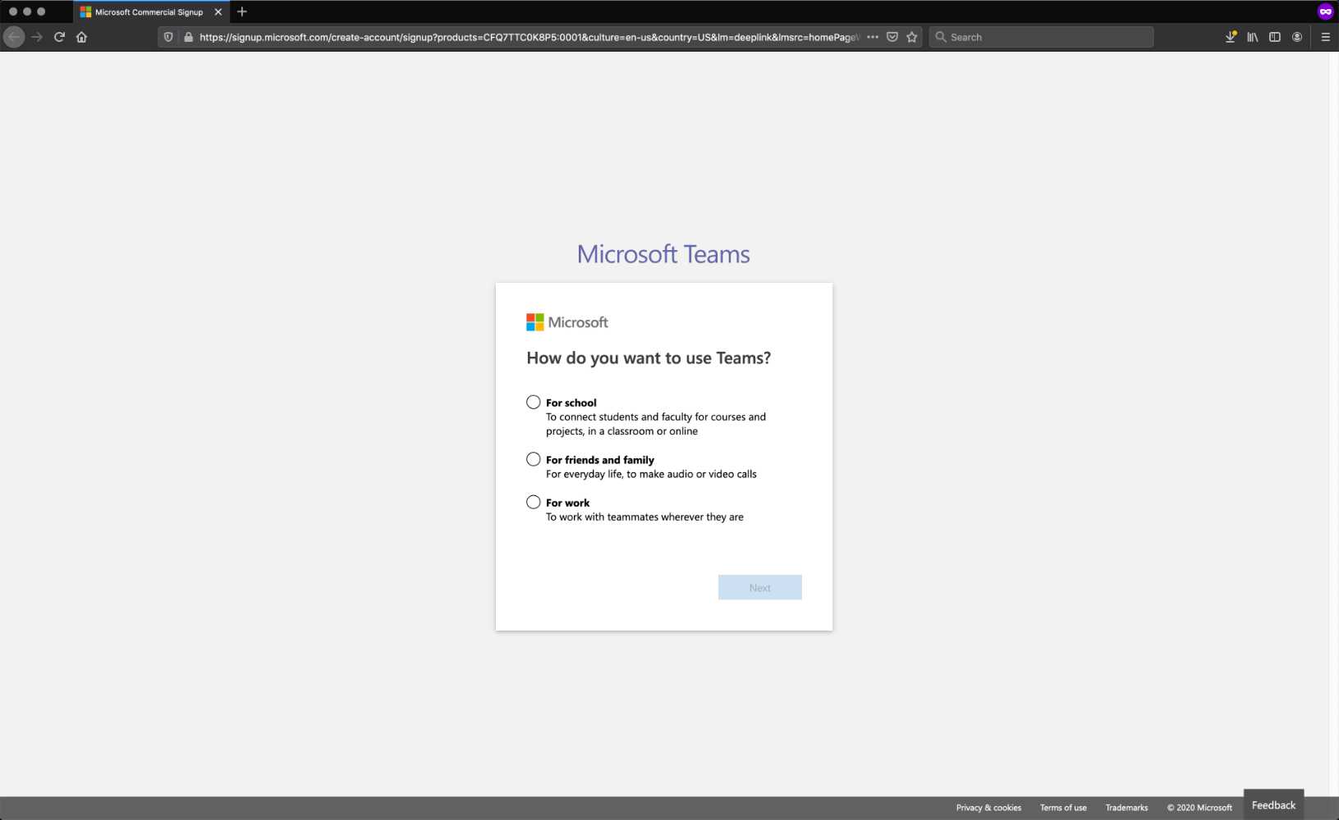
Task: Click the browser Search field
Action: coord(1041,37)
